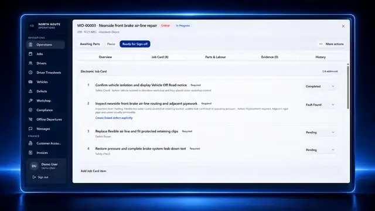This screenshot has height=211, width=375.
Task: Click the North Route Operations logo icon
Action: [32, 26]
